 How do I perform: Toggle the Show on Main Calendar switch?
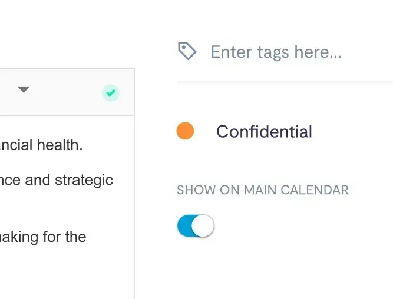pos(196,226)
